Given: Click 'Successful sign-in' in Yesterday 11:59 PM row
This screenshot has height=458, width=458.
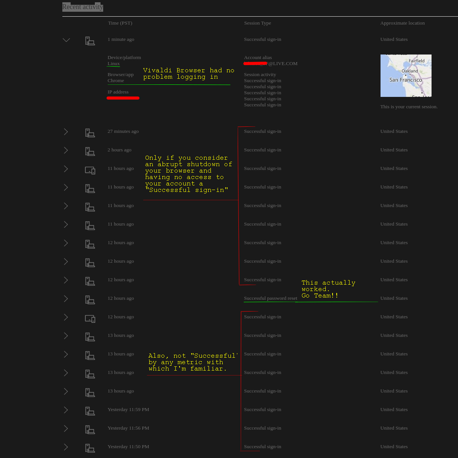Looking at the screenshot, I should pyautogui.click(x=263, y=410).
